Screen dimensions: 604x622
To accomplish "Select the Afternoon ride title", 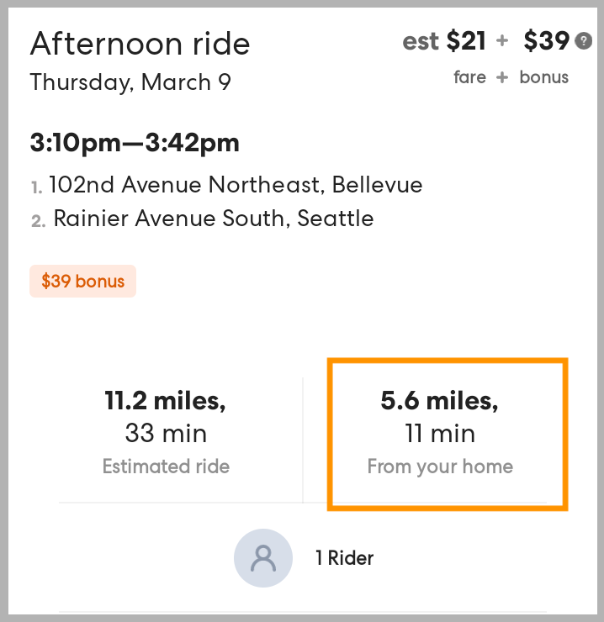I will [140, 44].
